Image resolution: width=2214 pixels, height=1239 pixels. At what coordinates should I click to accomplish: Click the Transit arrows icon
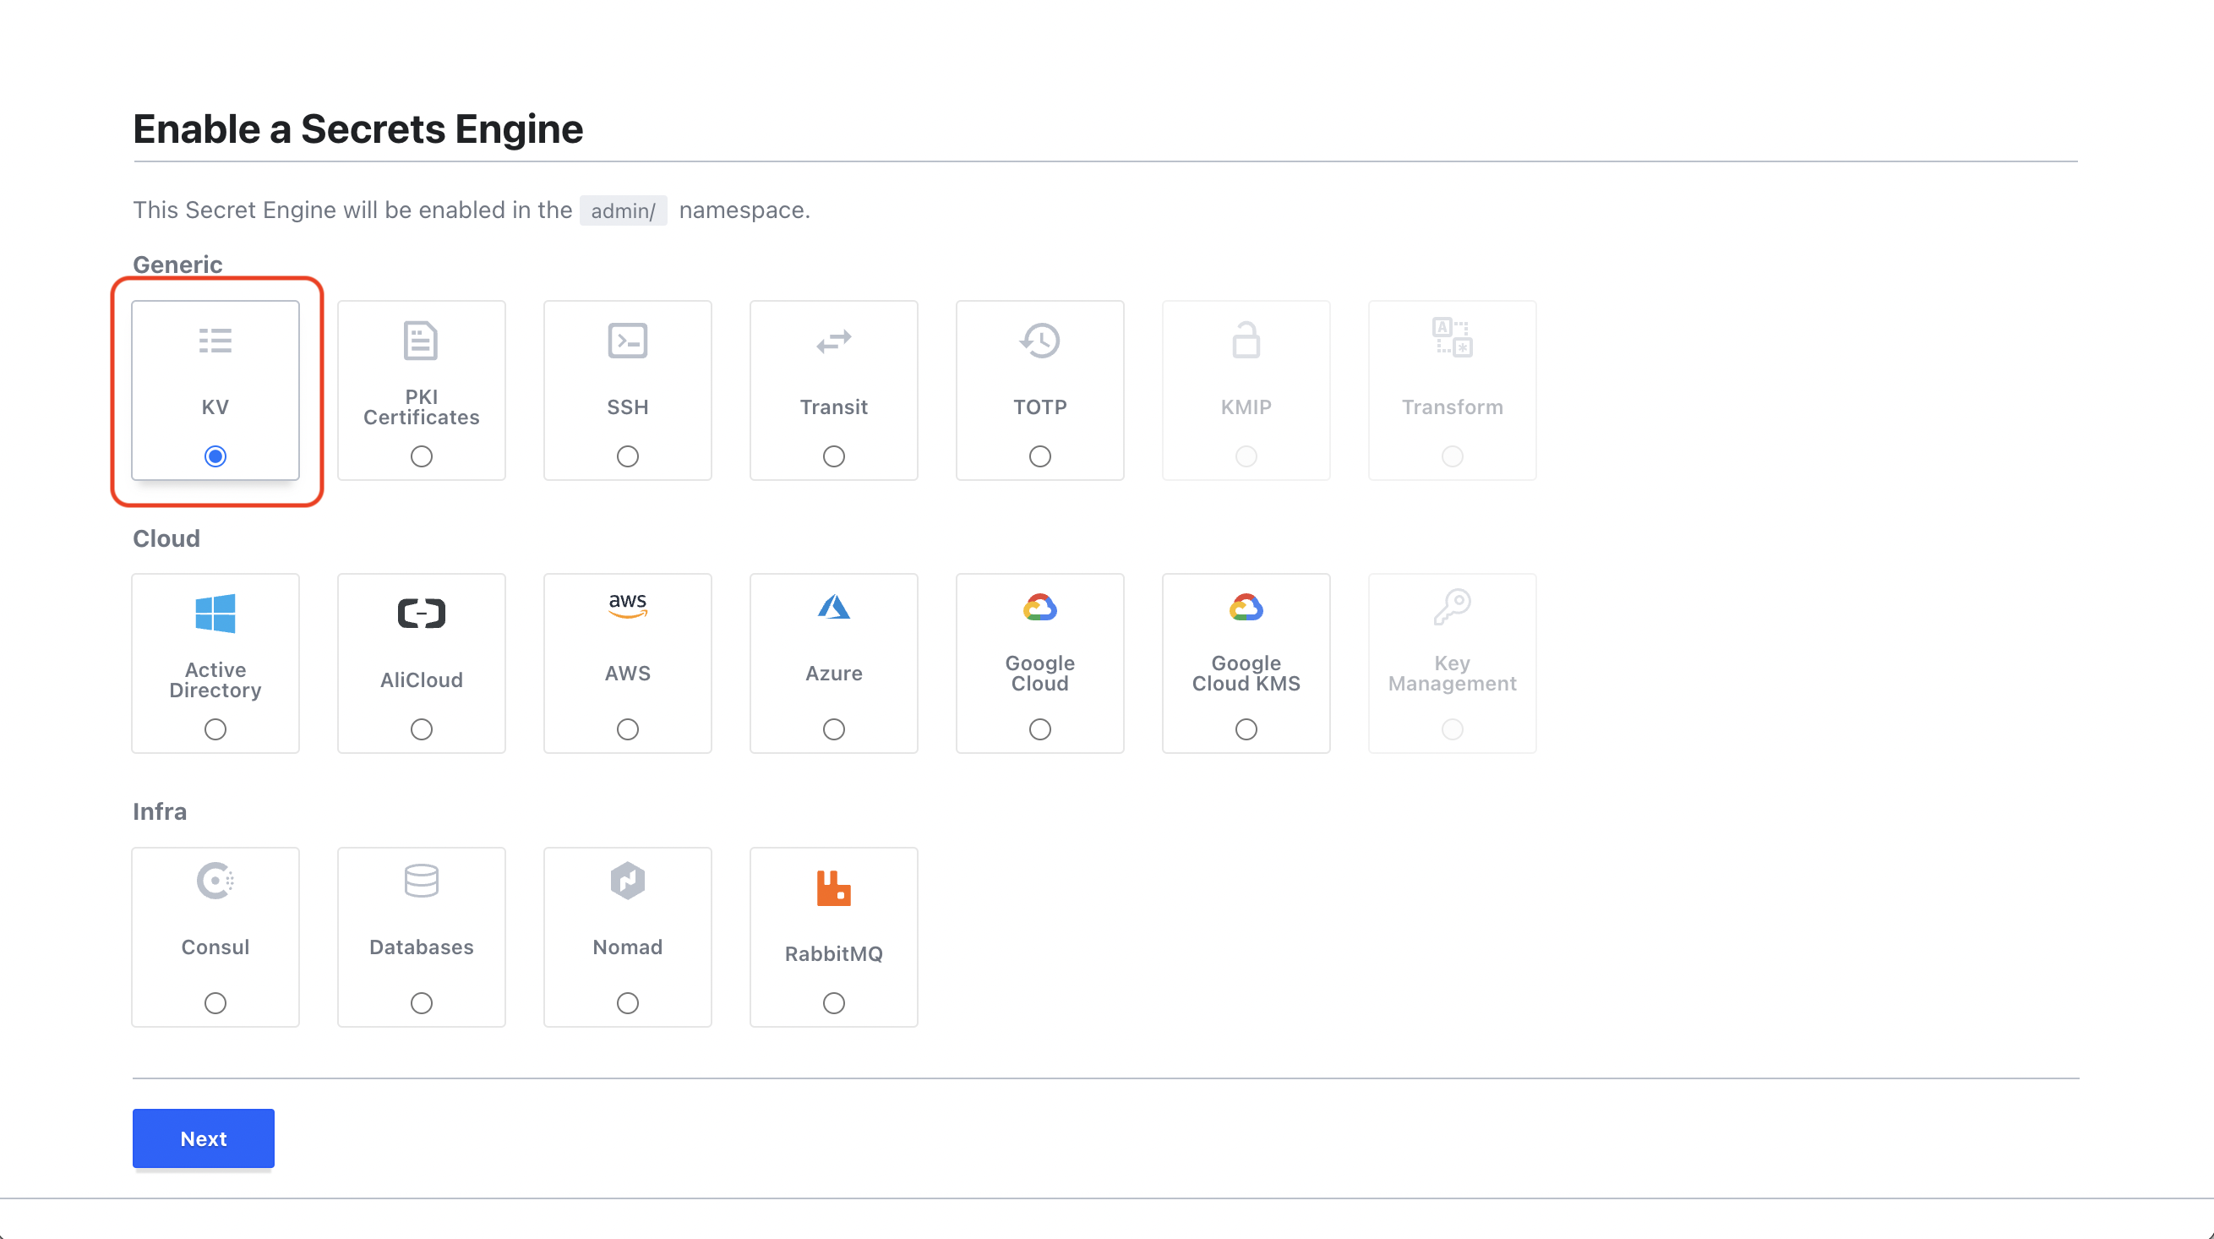(834, 341)
